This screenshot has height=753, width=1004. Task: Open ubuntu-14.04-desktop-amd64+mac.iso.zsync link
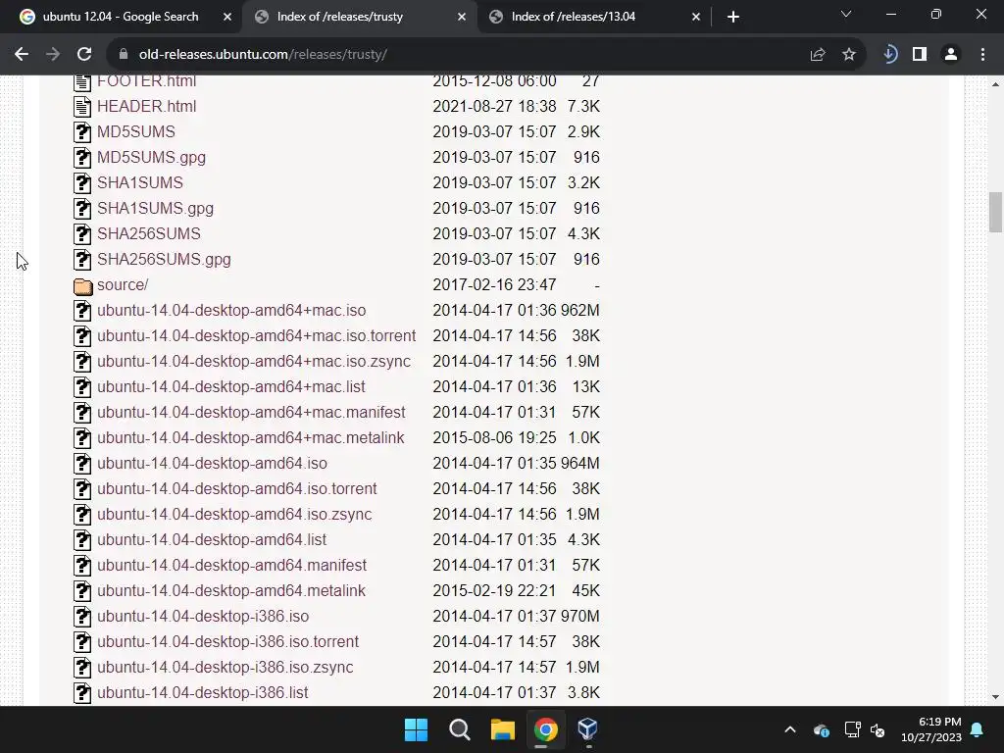click(254, 362)
